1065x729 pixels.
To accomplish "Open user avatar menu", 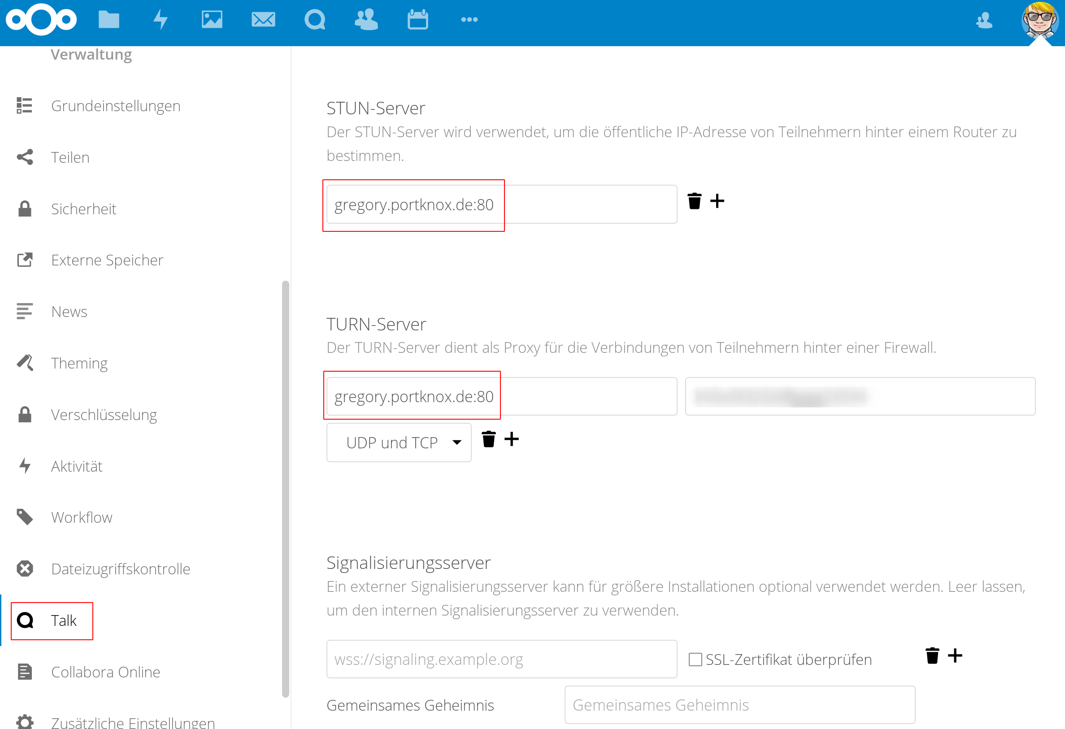I will (x=1039, y=21).
